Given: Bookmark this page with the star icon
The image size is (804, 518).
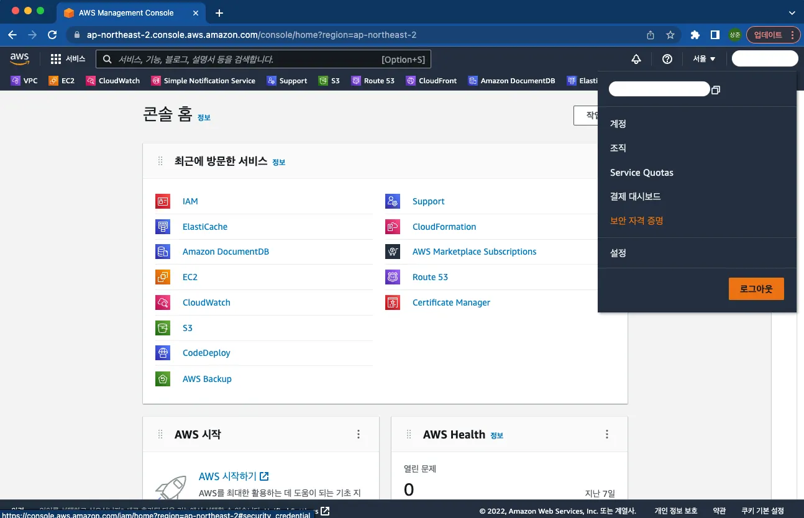Looking at the screenshot, I should click(x=670, y=35).
